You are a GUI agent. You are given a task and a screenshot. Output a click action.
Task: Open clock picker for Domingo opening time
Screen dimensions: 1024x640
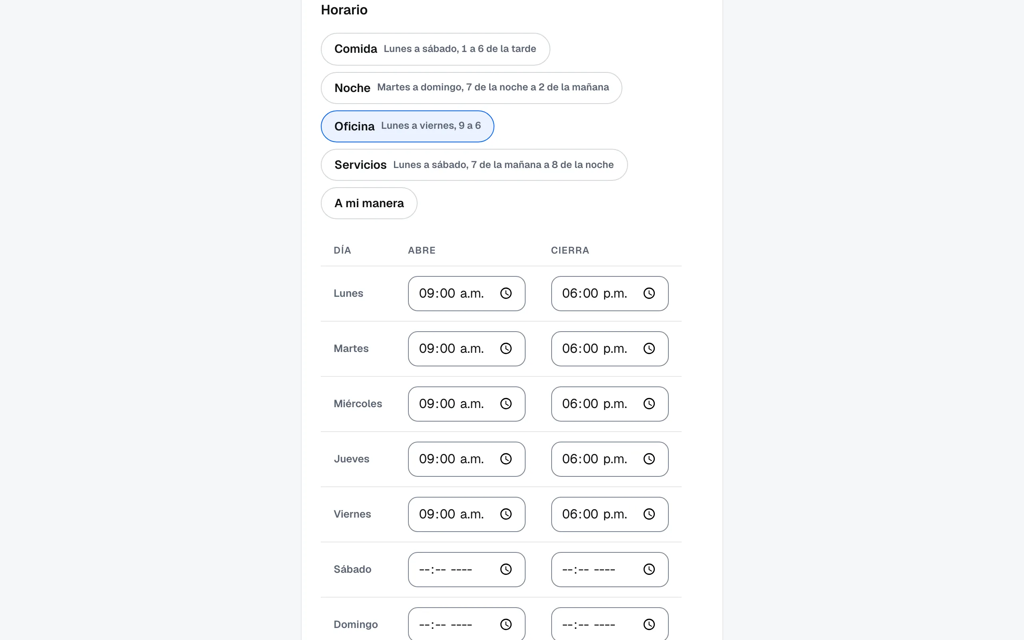506,624
